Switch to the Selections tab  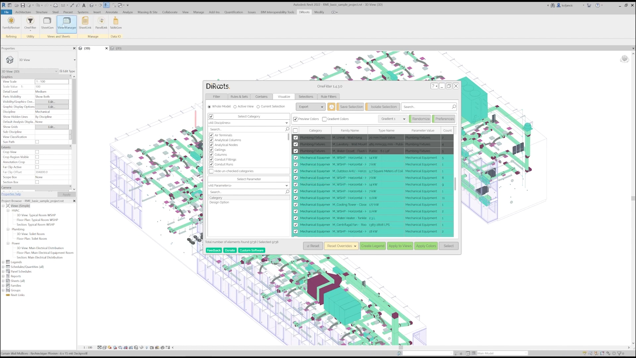coord(306,97)
